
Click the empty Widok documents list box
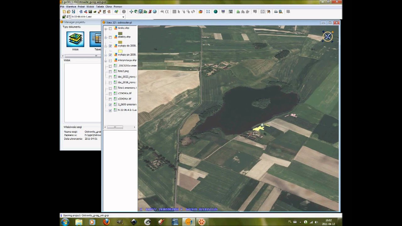(83, 93)
